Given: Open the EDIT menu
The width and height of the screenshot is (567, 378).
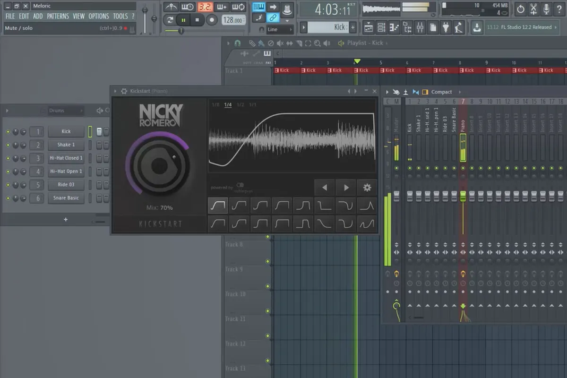Looking at the screenshot, I should [24, 16].
